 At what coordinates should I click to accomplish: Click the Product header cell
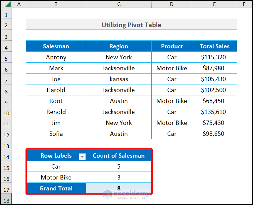[172, 46]
